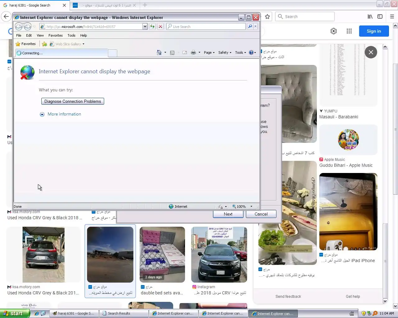Click Next in the dialog behind IE

coord(228,214)
